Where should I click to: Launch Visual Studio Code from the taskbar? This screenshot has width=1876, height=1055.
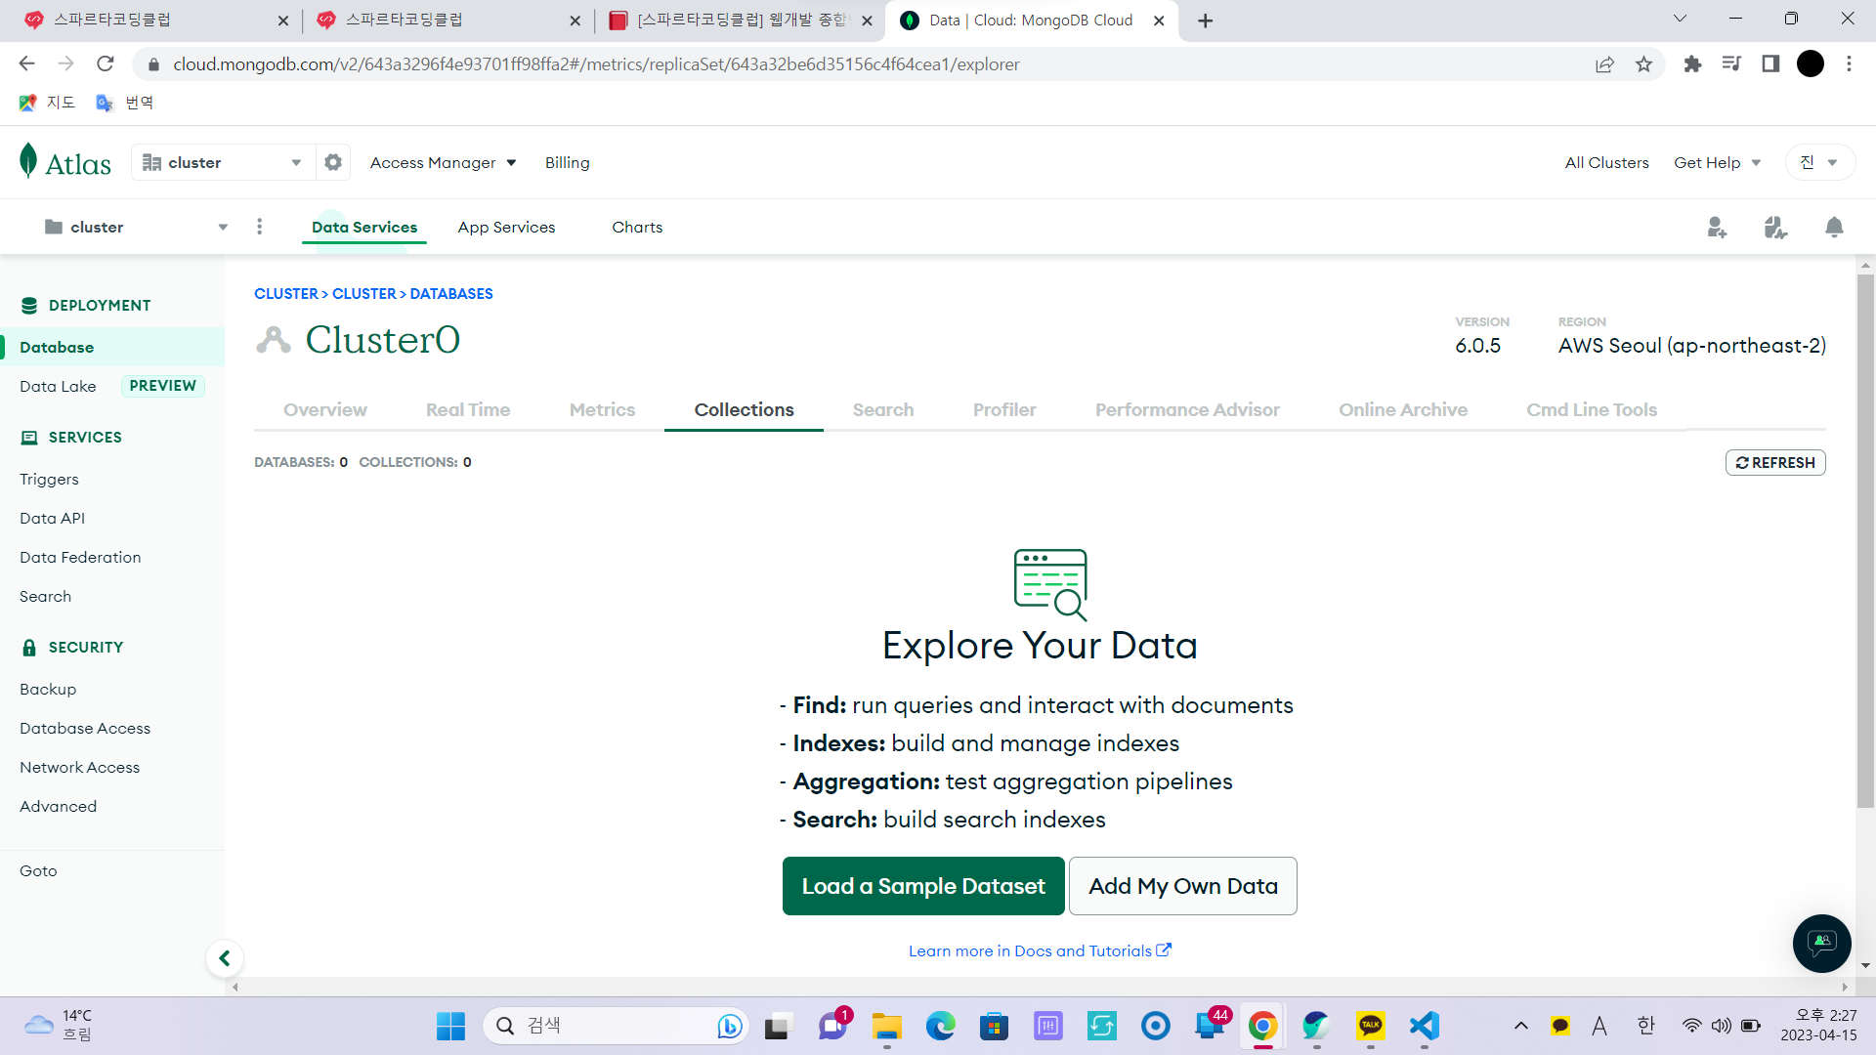[1425, 1026]
